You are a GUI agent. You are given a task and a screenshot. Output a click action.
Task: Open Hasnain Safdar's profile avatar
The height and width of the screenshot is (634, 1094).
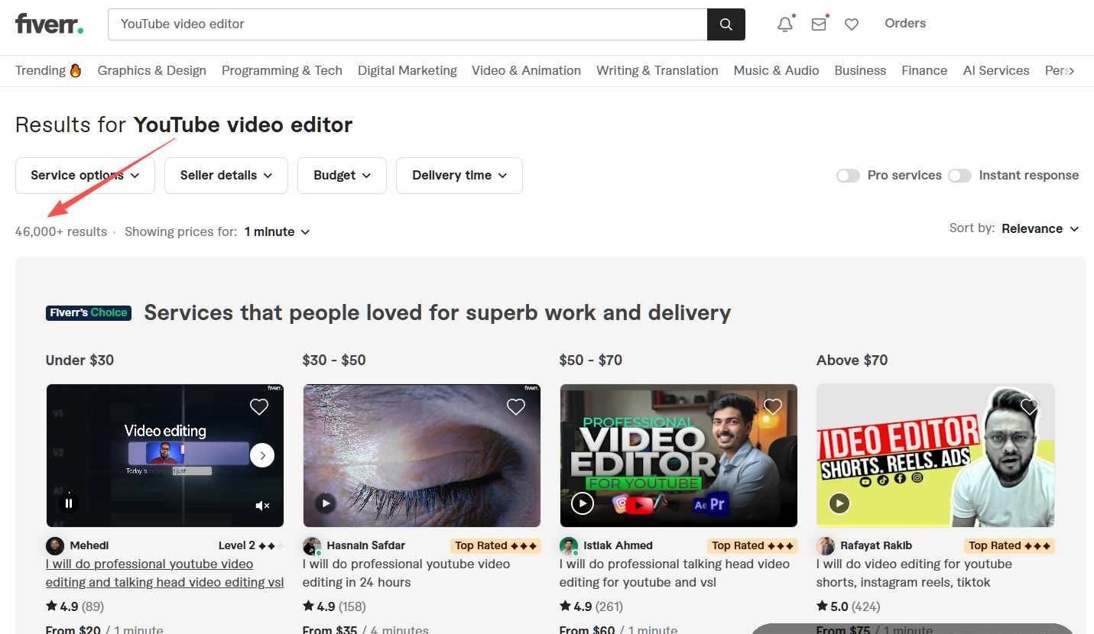(x=312, y=545)
